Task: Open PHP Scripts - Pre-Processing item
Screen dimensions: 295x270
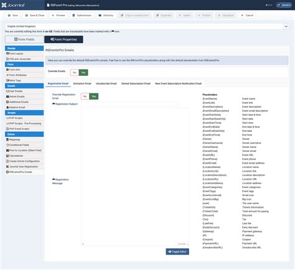Action: point(25,123)
